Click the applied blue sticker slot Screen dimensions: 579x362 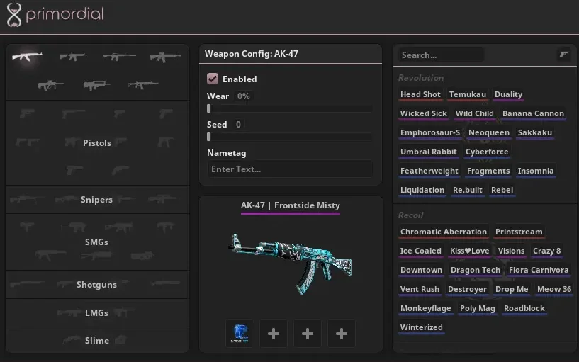pyautogui.click(x=240, y=333)
